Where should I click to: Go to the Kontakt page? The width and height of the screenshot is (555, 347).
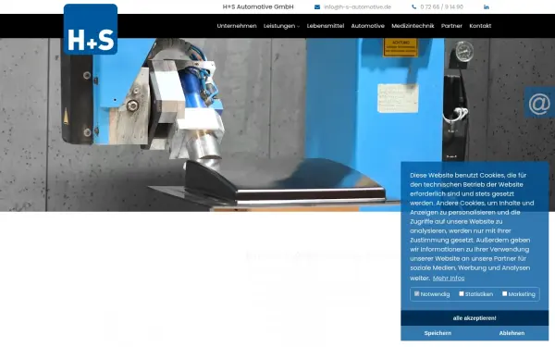coord(480,26)
